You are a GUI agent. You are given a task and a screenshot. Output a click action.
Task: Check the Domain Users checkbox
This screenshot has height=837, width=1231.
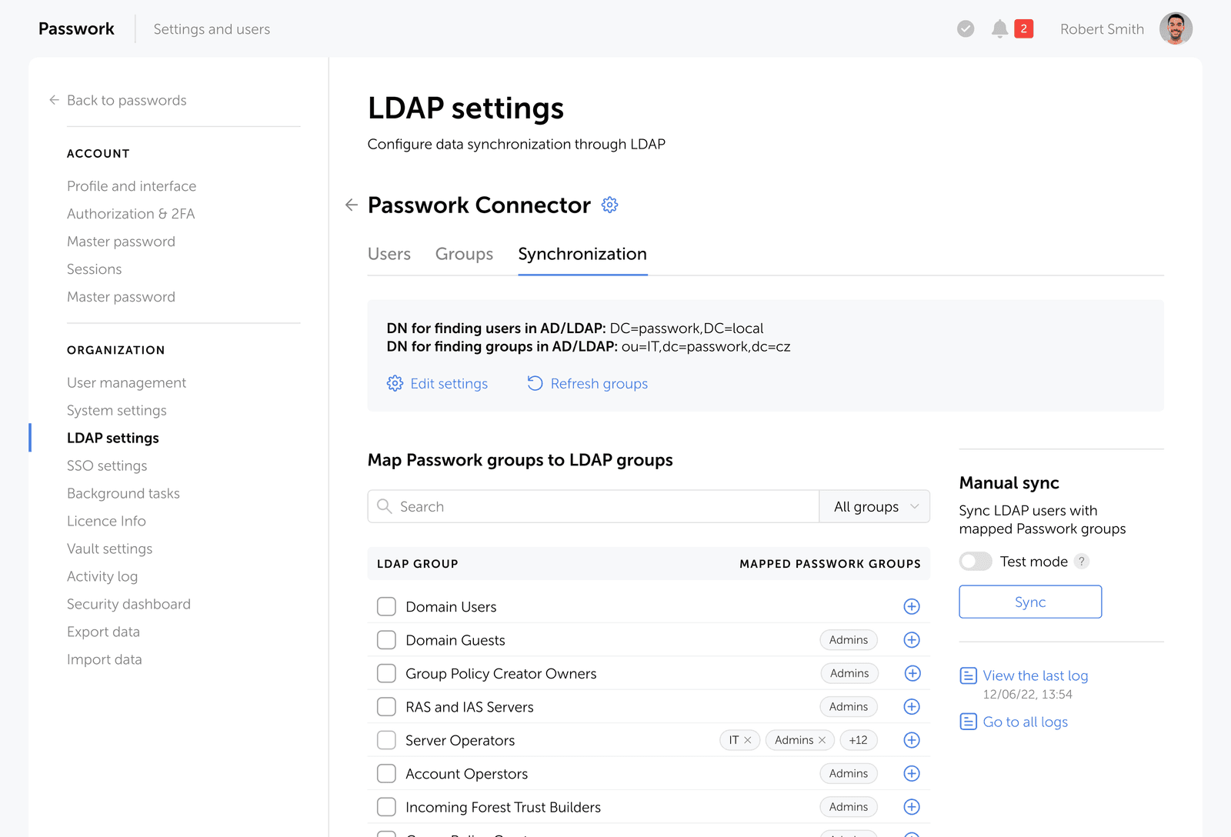click(386, 606)
